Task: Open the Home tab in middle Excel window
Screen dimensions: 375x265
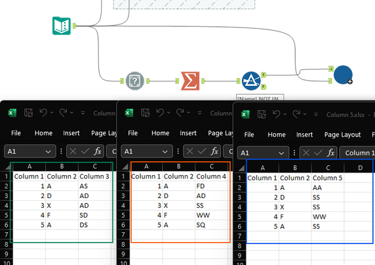Action: [x=160, y=133]
